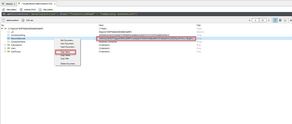
Task: Choose Copy Value from context menu
Action: (x=65, y=52)
